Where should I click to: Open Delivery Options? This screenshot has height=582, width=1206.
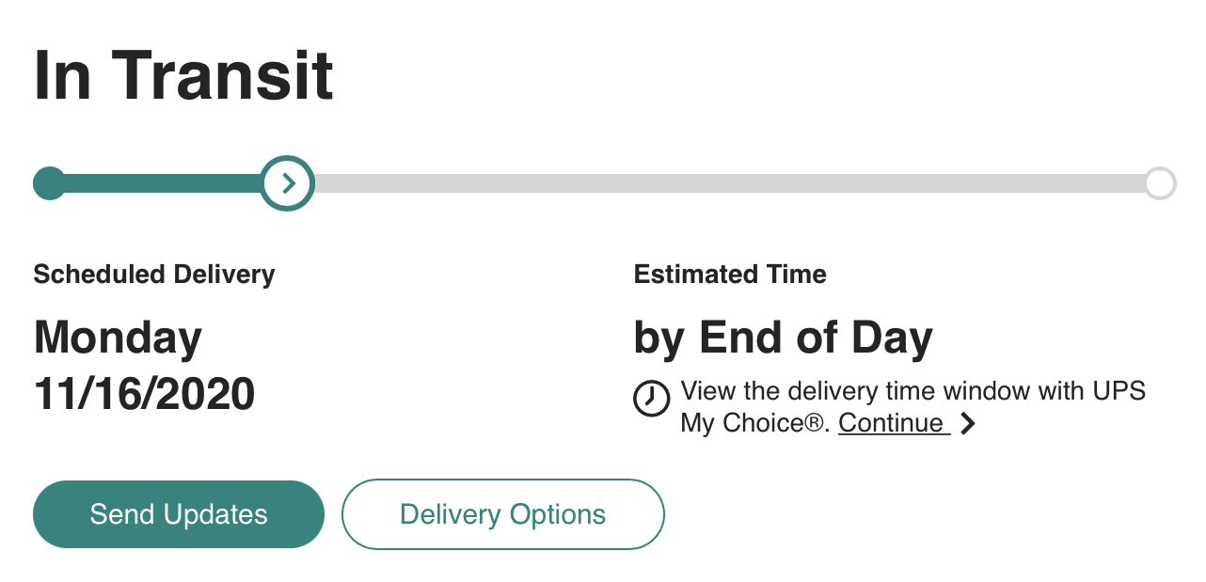pyautogui.click(x=502, y=514)
